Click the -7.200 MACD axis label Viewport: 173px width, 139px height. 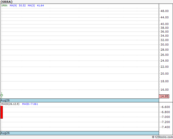coord(165,122)
